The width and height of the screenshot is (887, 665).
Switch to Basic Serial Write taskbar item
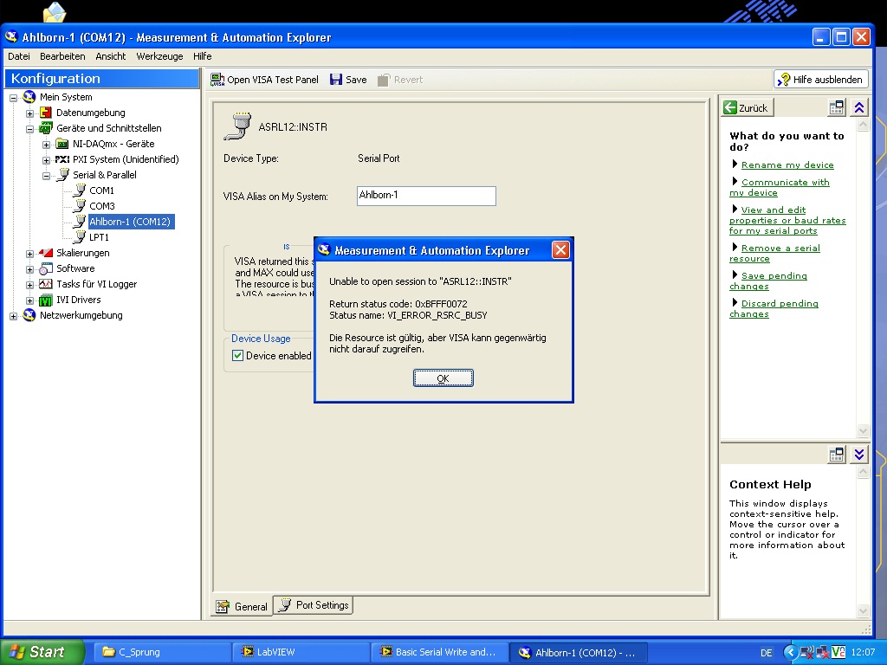(439, 653)
